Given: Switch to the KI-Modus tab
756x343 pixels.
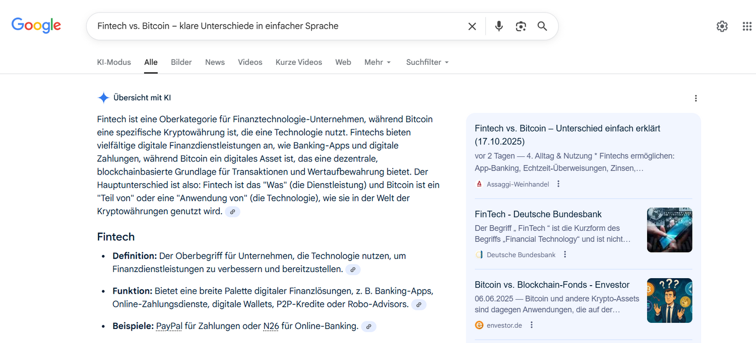Looking at the screenshot, I should click(x=114, y=62).
